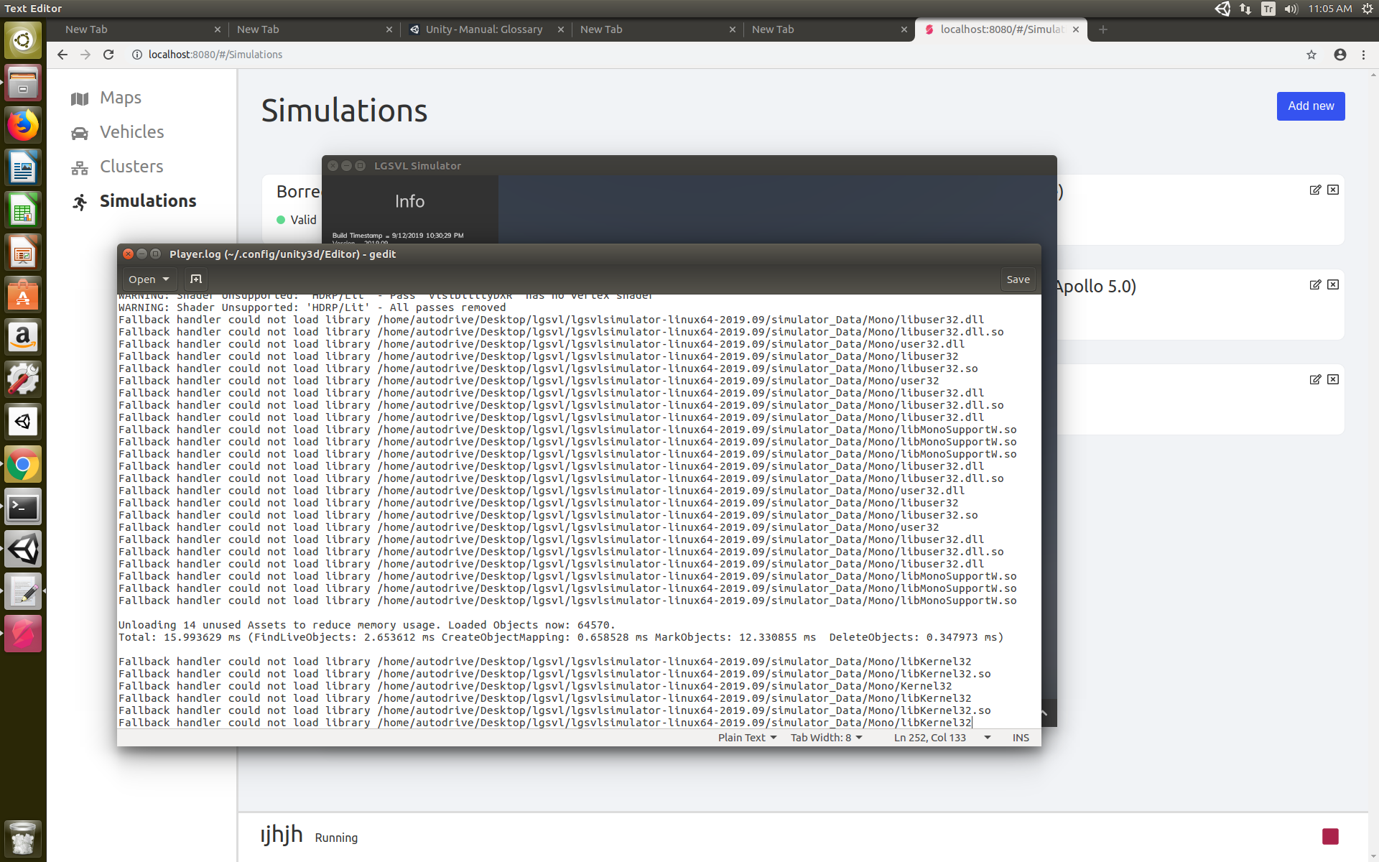Screen dimensions: 1379x862
Task: Open the gedit Open file dropdown
Action: click(149, 279)
